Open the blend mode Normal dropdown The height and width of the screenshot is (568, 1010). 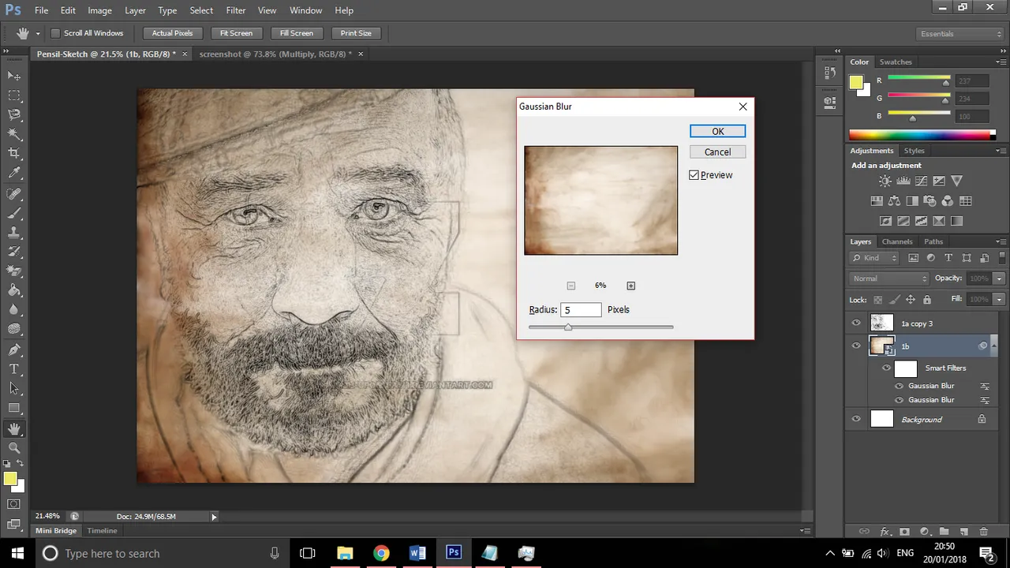pyautogui.click(x=890, y=278)
